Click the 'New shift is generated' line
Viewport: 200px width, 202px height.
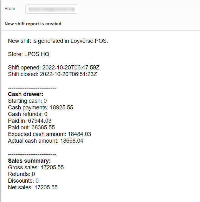click(x=58, y=41)
